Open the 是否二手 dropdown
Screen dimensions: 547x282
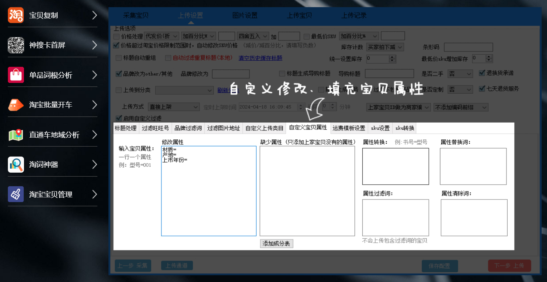[x=460, y=74]
